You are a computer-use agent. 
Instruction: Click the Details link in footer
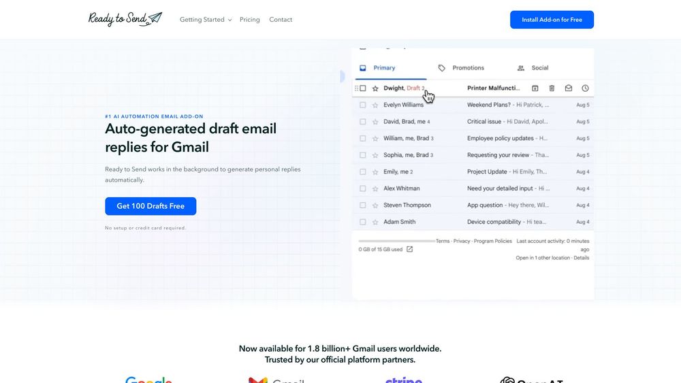(x=582, y=258)
